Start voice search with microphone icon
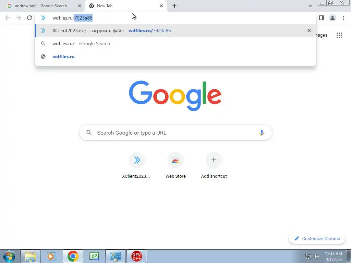351x263 pixels. [262, 133]
